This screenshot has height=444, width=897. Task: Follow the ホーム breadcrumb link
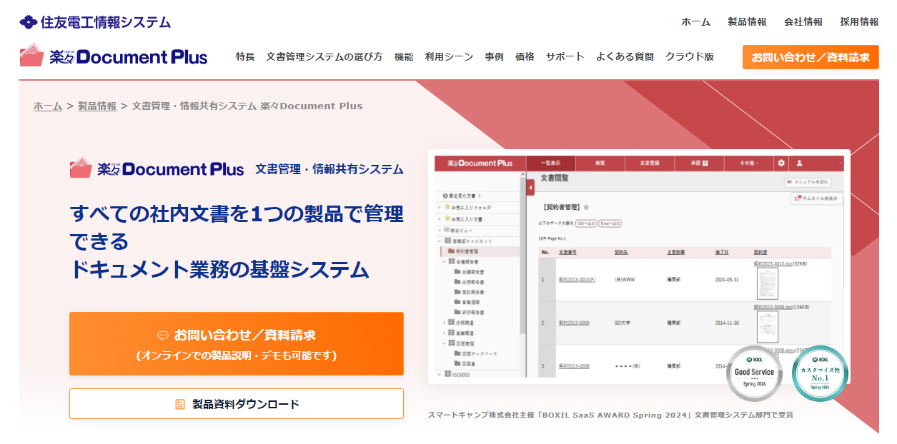point(48,106)
